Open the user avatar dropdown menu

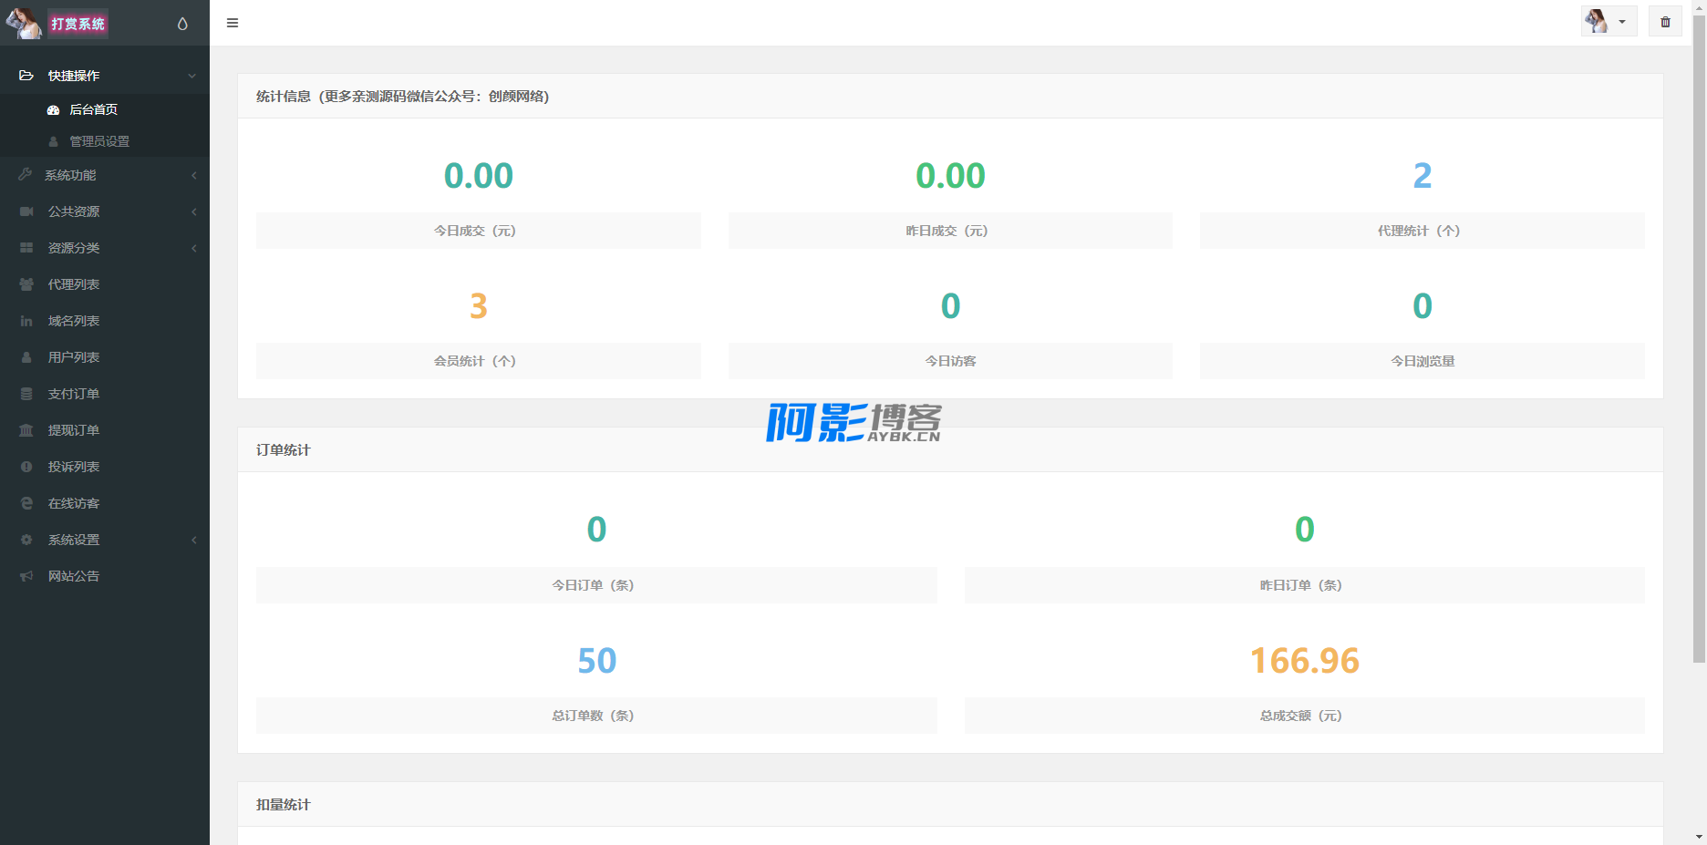tap(1609, 22)
